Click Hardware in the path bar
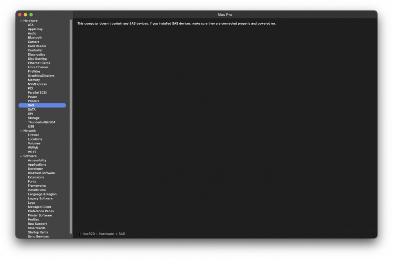 click(106, 234)
